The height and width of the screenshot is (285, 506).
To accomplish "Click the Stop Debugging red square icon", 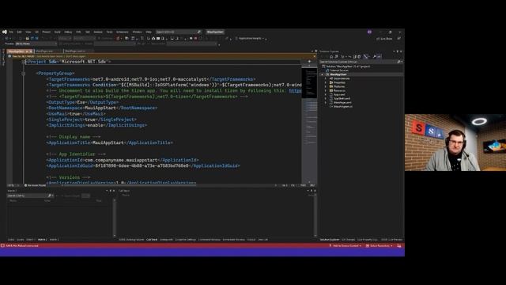I will pos(195,38).
